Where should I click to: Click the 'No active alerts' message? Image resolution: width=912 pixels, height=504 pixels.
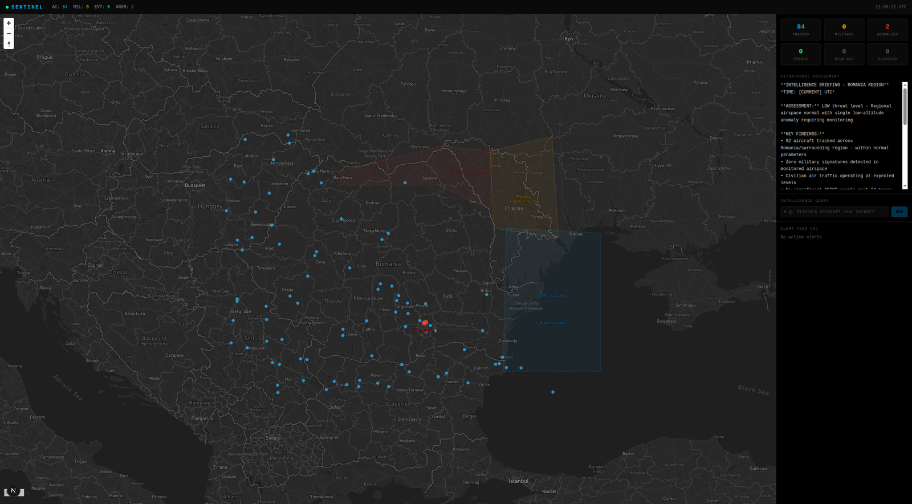coord(801,237)
